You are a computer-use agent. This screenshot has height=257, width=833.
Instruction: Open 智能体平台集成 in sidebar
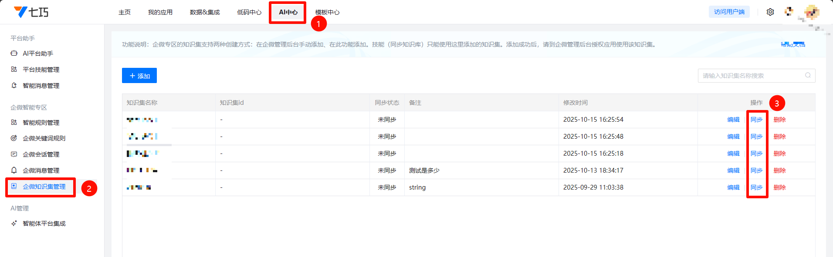(44, 224)
